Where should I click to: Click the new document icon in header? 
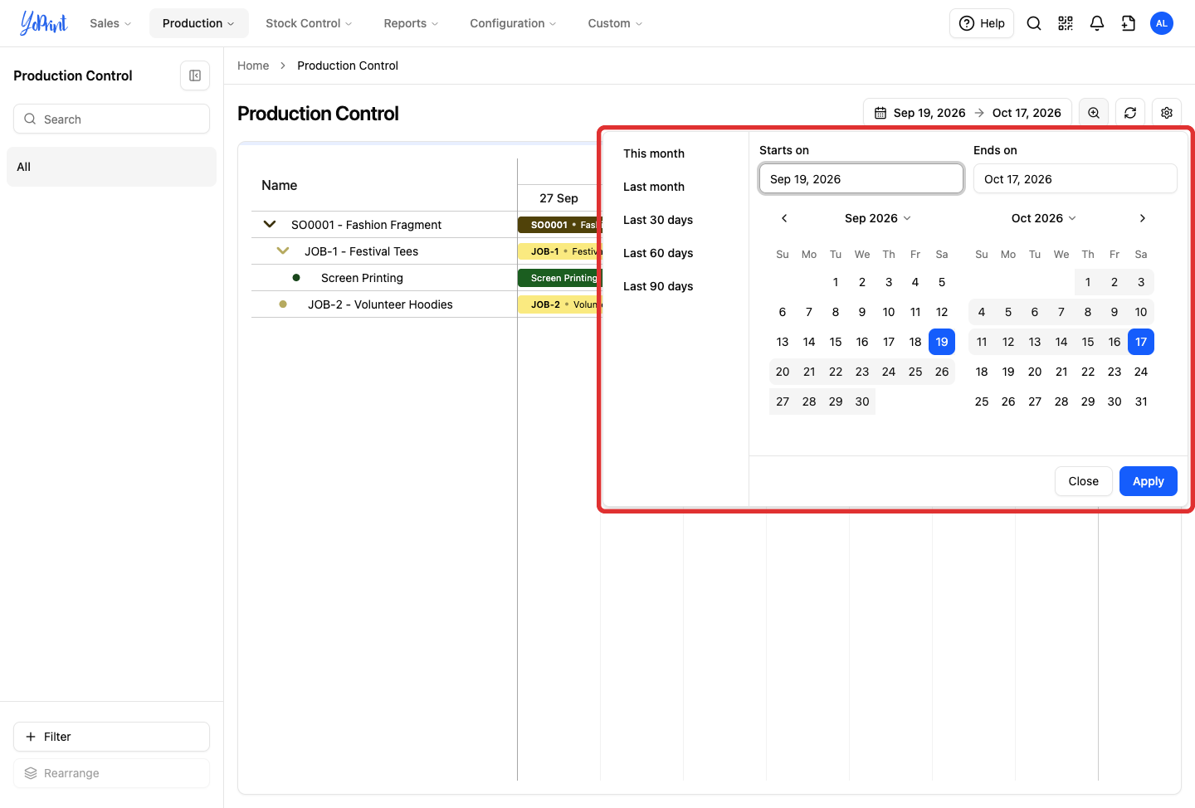click(1129, 23)
